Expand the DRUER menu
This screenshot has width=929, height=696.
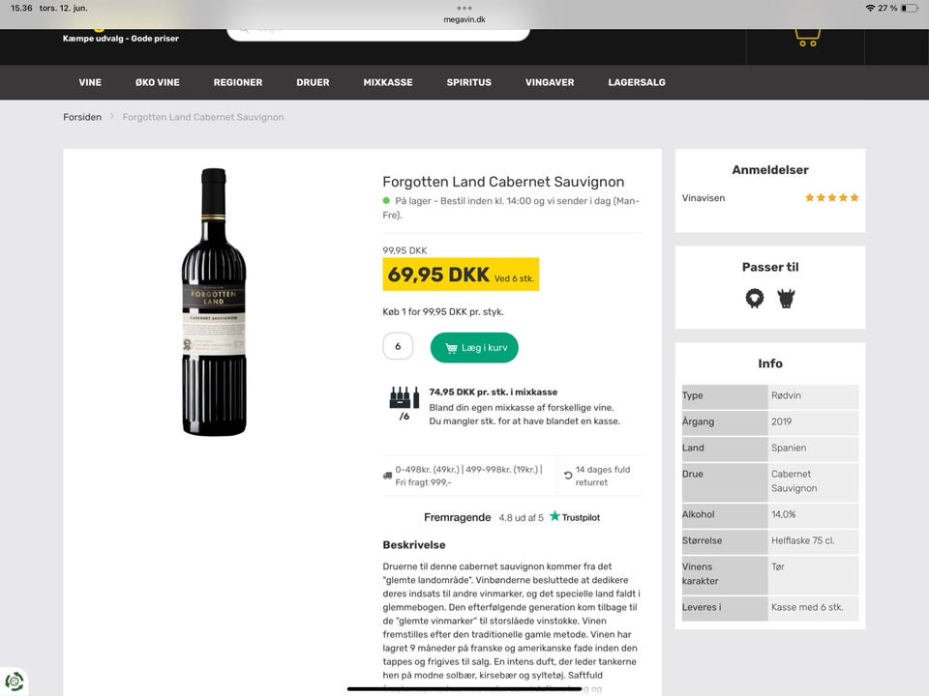313,82
